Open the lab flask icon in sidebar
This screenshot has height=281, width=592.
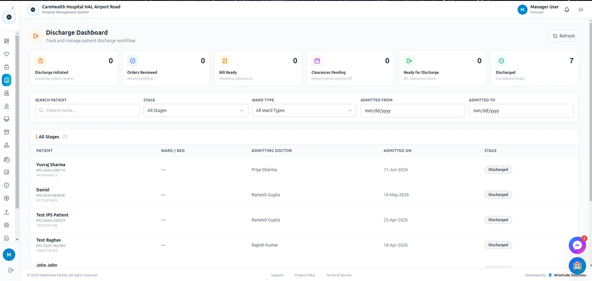click(x=7, y=145)
